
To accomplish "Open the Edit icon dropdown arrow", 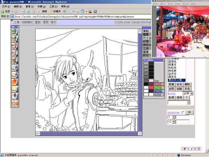I will (x=86, y=12).
